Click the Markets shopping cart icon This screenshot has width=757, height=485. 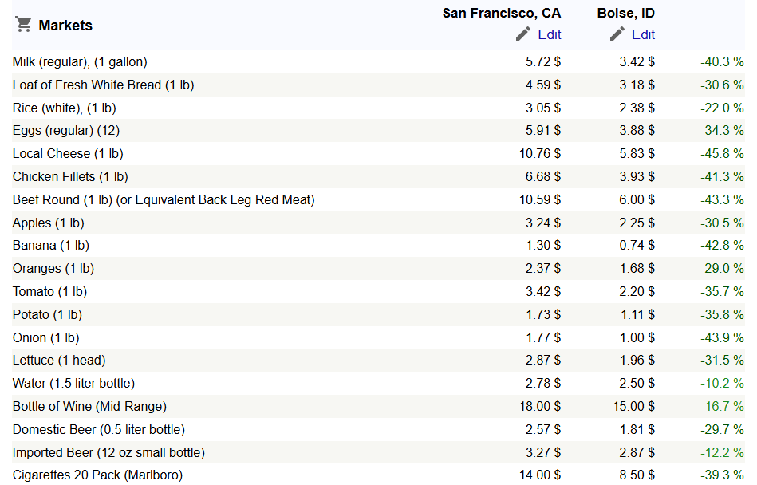[x=23, y=24]
